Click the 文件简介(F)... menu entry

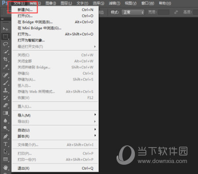(x=55, y=145)
